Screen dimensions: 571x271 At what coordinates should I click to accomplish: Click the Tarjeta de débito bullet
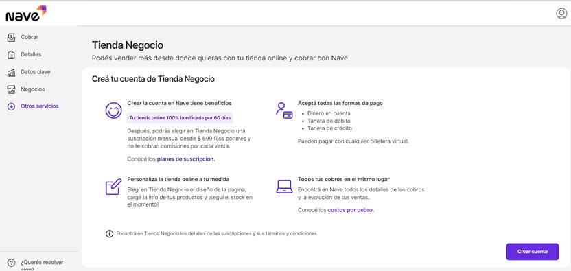coord(329,121)
